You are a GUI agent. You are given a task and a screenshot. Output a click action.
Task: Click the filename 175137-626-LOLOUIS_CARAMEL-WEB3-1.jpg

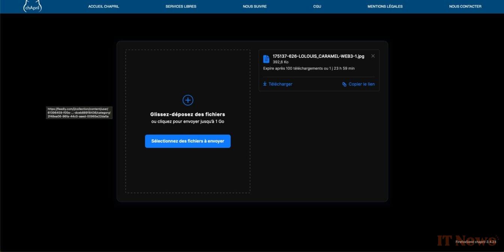318,56
